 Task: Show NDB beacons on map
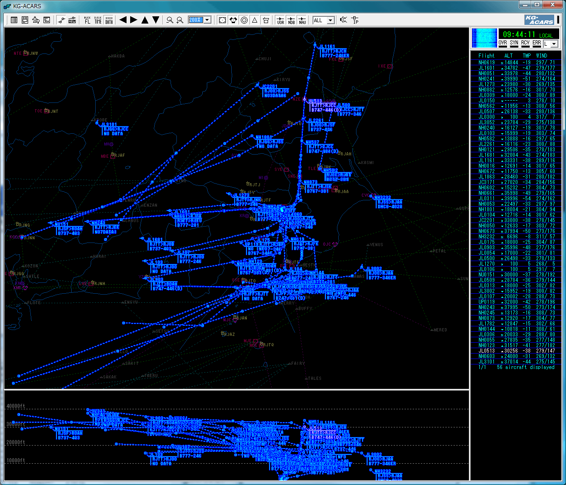pos(291,20)
